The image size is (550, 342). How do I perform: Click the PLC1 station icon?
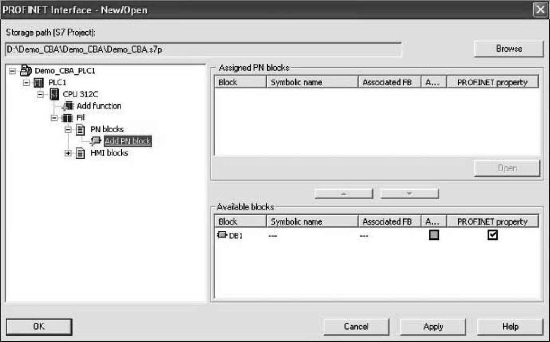click(x=38, y=83)
